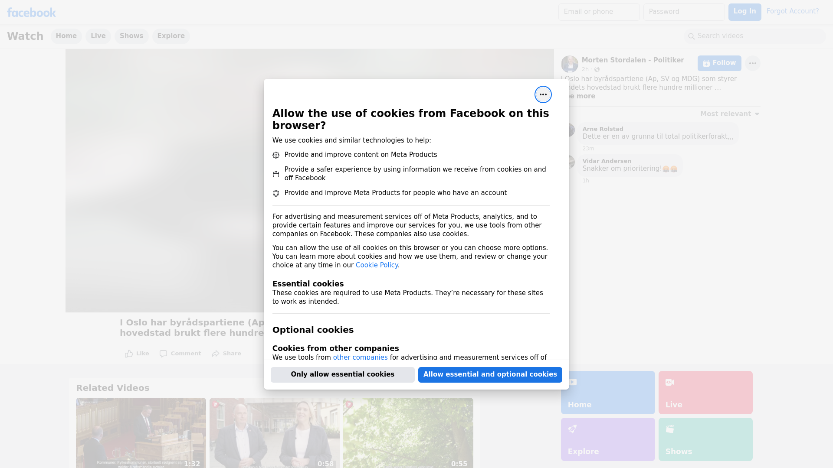
Task: Click Allow essential and optional cookies
Action: 490,374
